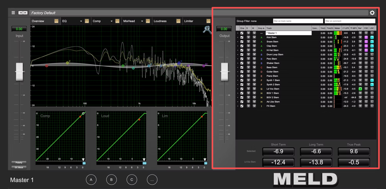Open the hamburger menu beside Factory Default

coord(13,13)
